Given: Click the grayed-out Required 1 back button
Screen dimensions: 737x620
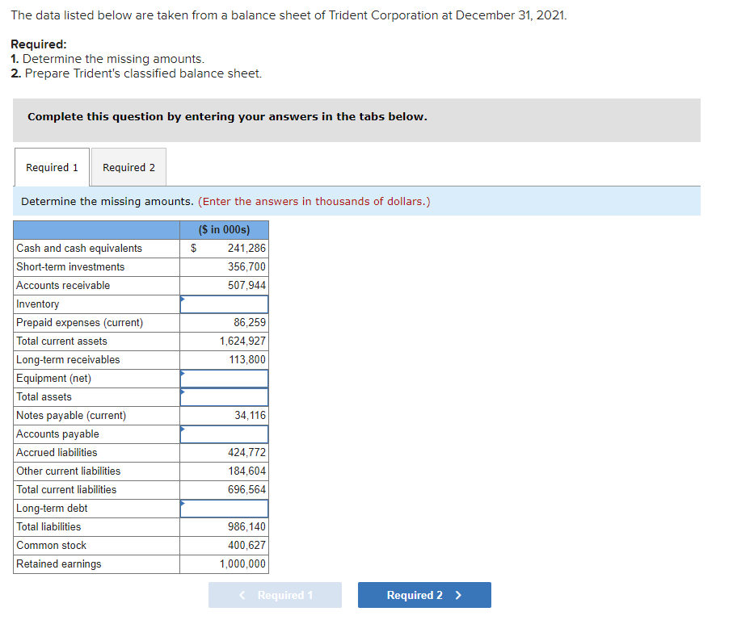Looking at the screenshot, I should pyautogui.click(x=275, y=594).
